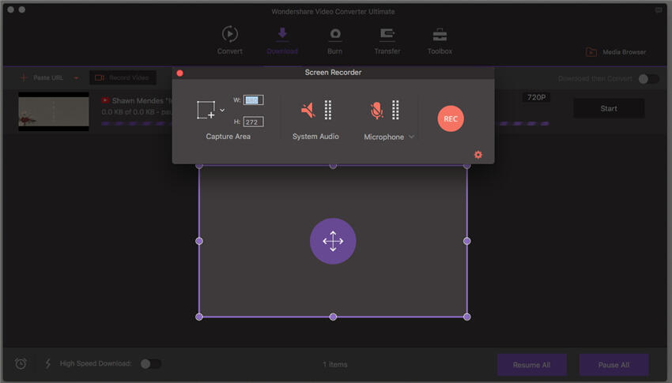The height and width of the screenshot is (383, 672).
Task: Click the Paste URL button
Action: coord(42,78)
